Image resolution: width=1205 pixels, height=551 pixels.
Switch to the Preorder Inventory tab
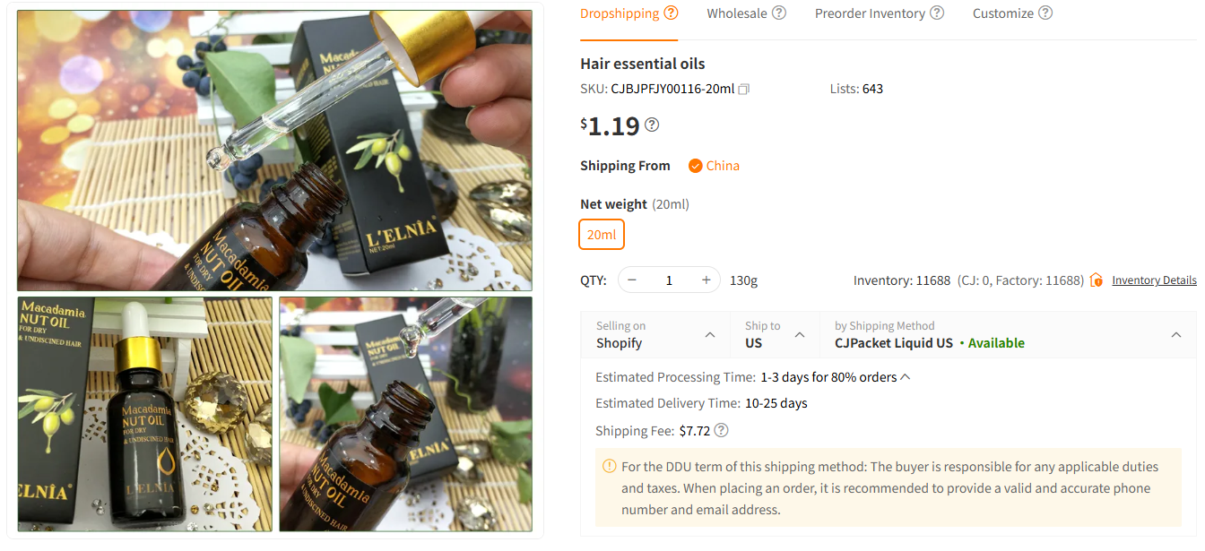[x=870, y=13]
